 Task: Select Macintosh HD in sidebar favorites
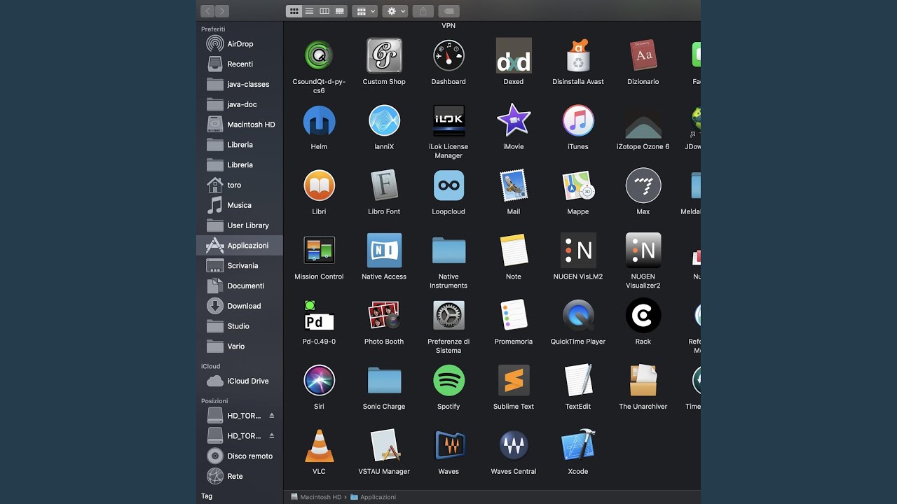pyautogui.click(x=240, y=125)
